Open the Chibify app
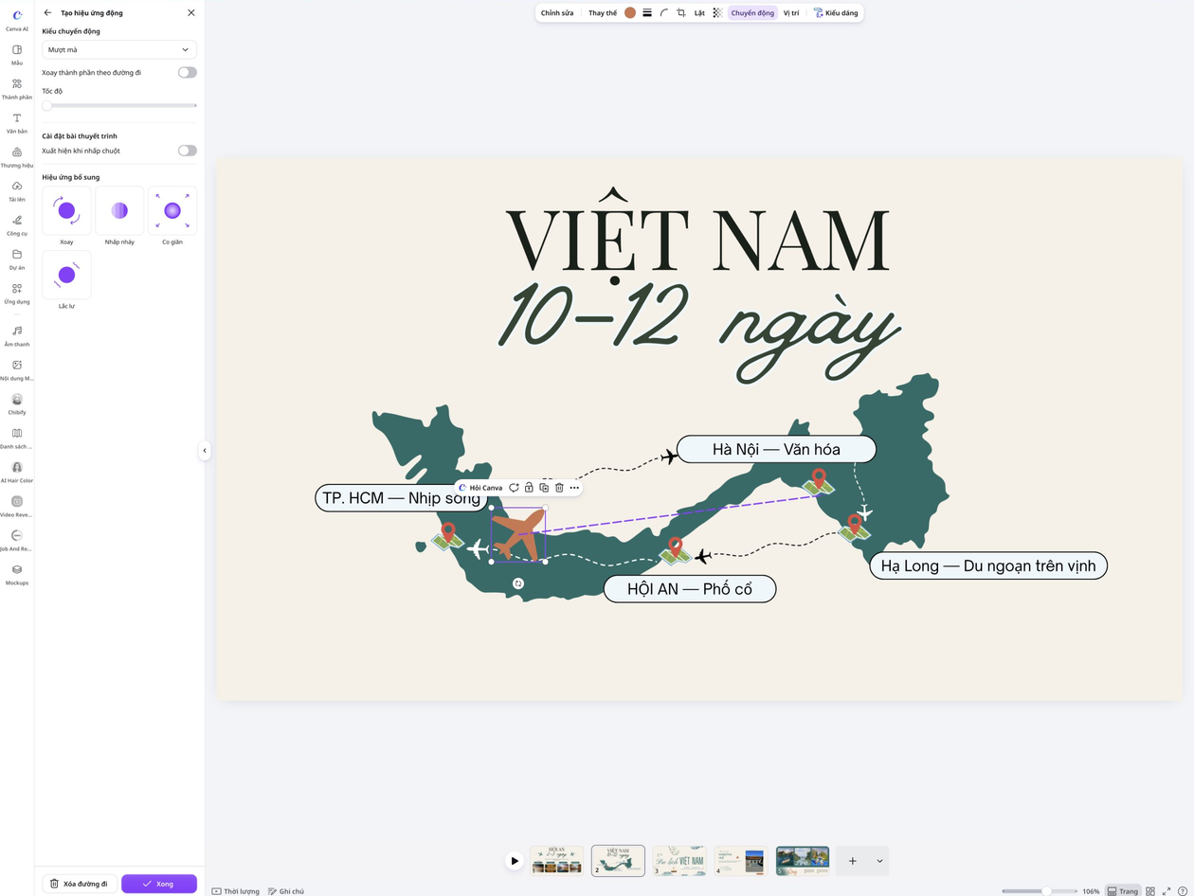Screen dimensions: 1194x896 (x=17, y=403)
